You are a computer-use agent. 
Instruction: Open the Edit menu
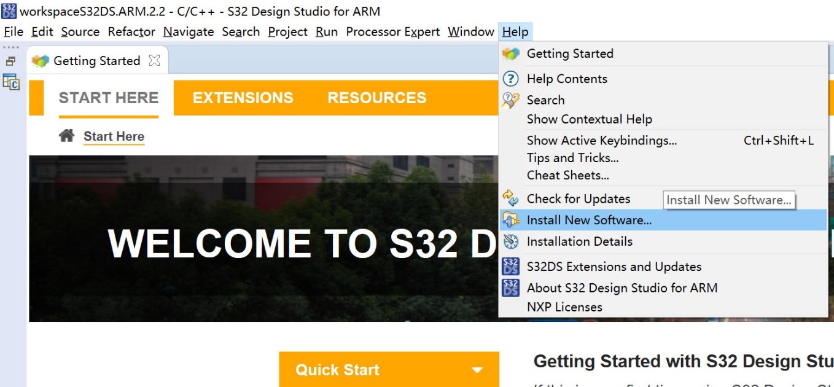pos(42,31)
